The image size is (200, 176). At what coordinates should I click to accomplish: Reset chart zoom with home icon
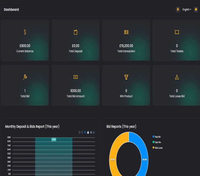tap(91, 132)
